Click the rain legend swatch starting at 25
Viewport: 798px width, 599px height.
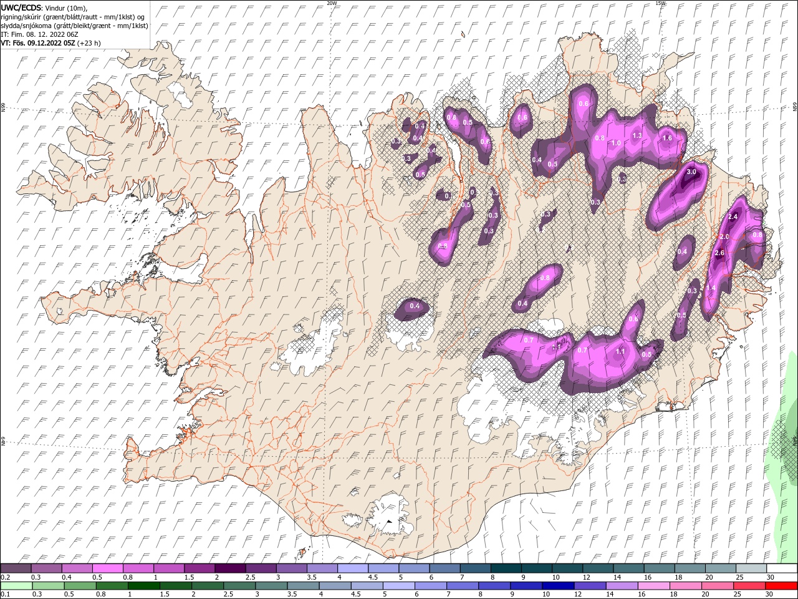pos(749,586)
